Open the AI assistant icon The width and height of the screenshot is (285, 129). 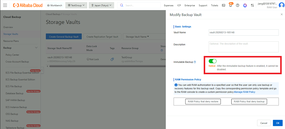pyautogui.click(x=245, y=5)
